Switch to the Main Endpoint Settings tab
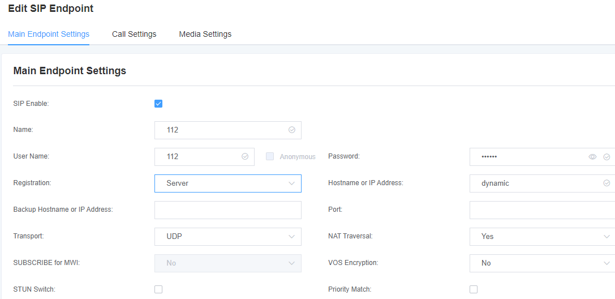The image size is (615, 299). (49, 34)
